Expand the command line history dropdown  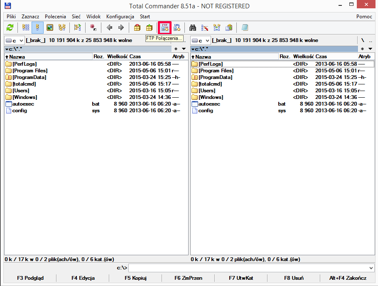371,268
